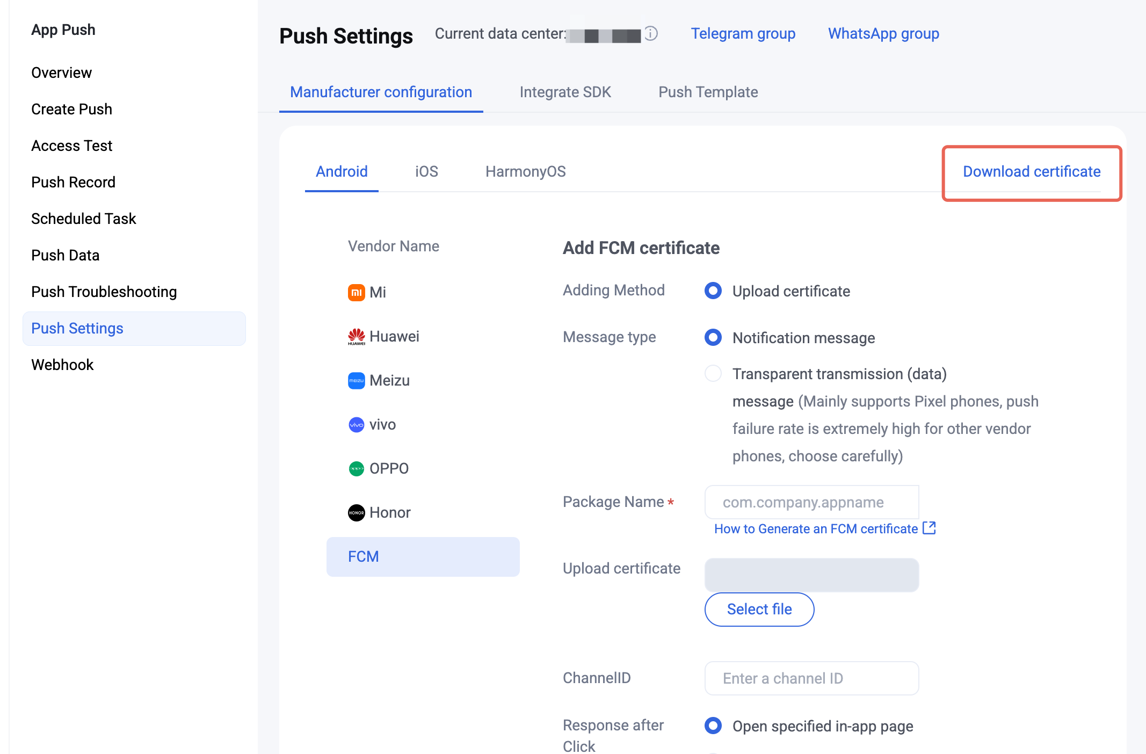
Task: Click the Mi vendor logo icon
Action: pos(356,292)
